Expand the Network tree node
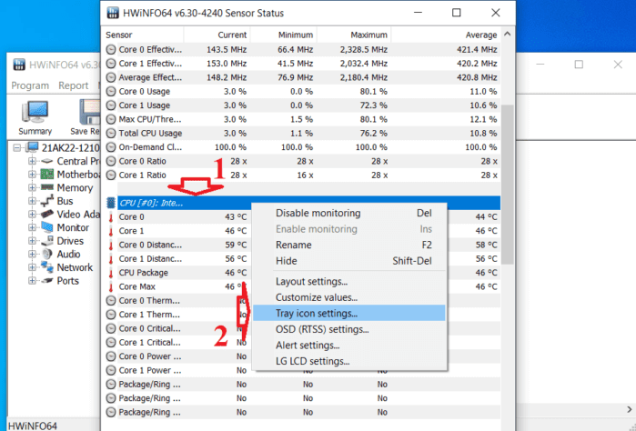This screenshot has width=636, height=431. pyautogui.click(x=32, y=267)
